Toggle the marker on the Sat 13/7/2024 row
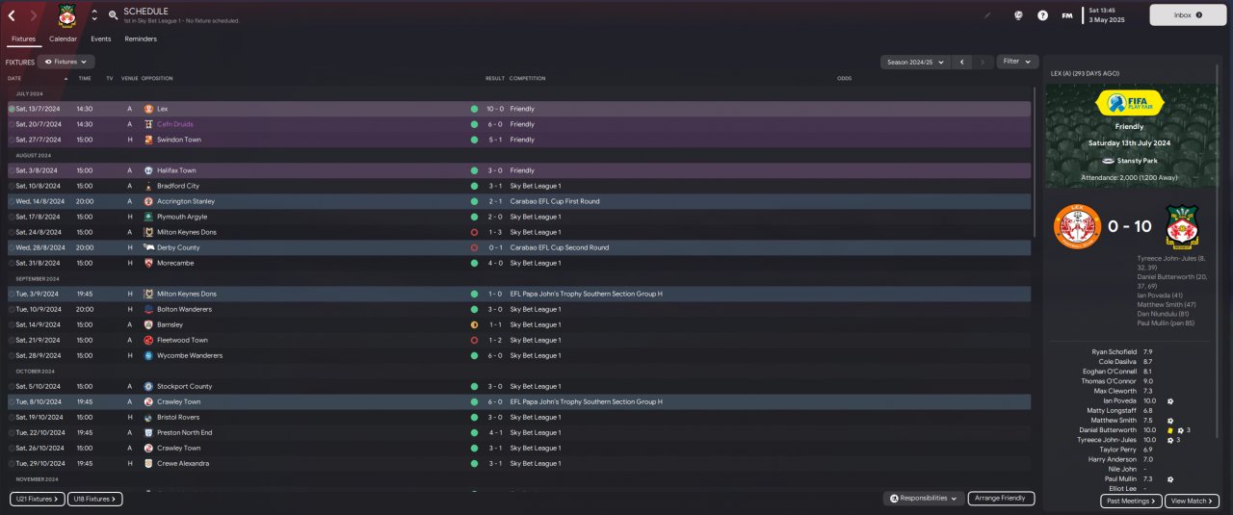The image size is (1233, 515). point(12,109)
